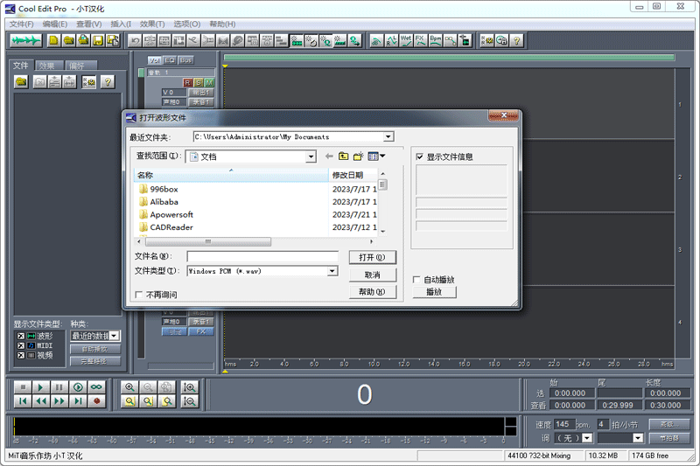This screenshot has width=700, height=466.
Task: Toggle track 1 record R button
Action: click(x=187, y=82)
